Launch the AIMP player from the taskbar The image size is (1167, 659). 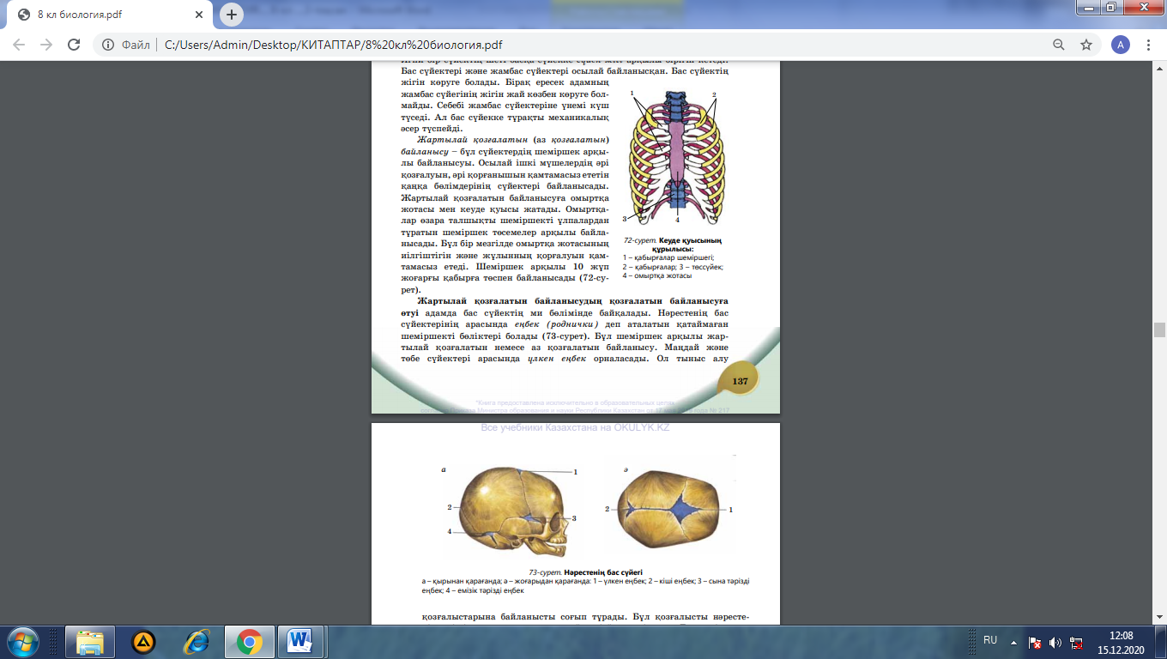coord(143,642)
